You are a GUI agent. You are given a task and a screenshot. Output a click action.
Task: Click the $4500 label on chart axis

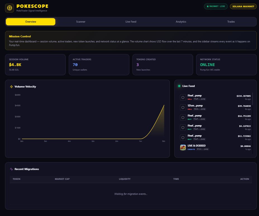point(18,105)
